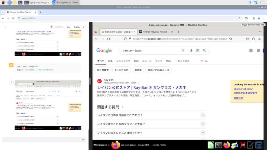
Task: Click the Google voice search microphone icon
Action: coord(191,51)
